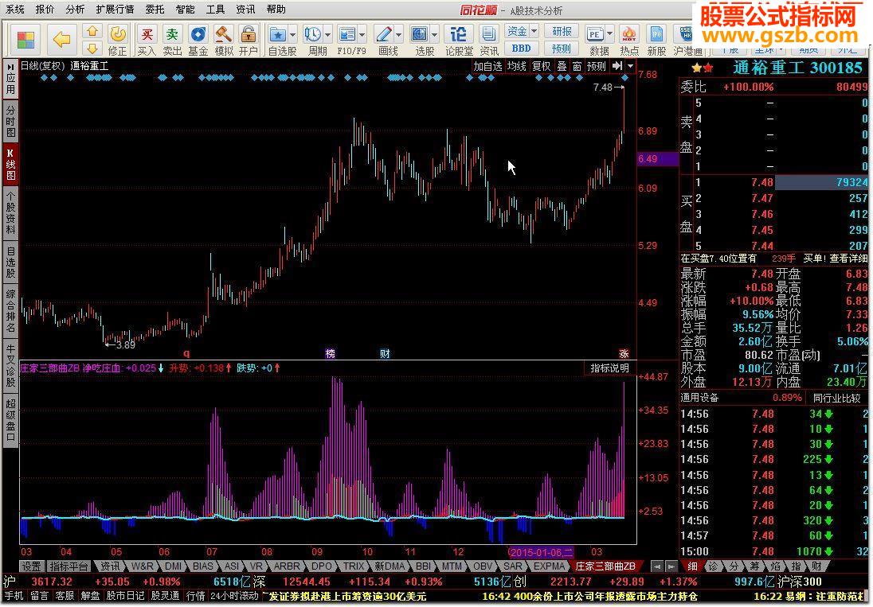Click the highlighted buy-1 volume 79324
This screenshot has width=873, height=607.
tap(822, 182)
